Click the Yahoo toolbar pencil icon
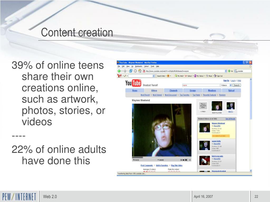Image resolution: width=270 pixels, height=202 pixels. pyautogui.click(x=125, y=76)
